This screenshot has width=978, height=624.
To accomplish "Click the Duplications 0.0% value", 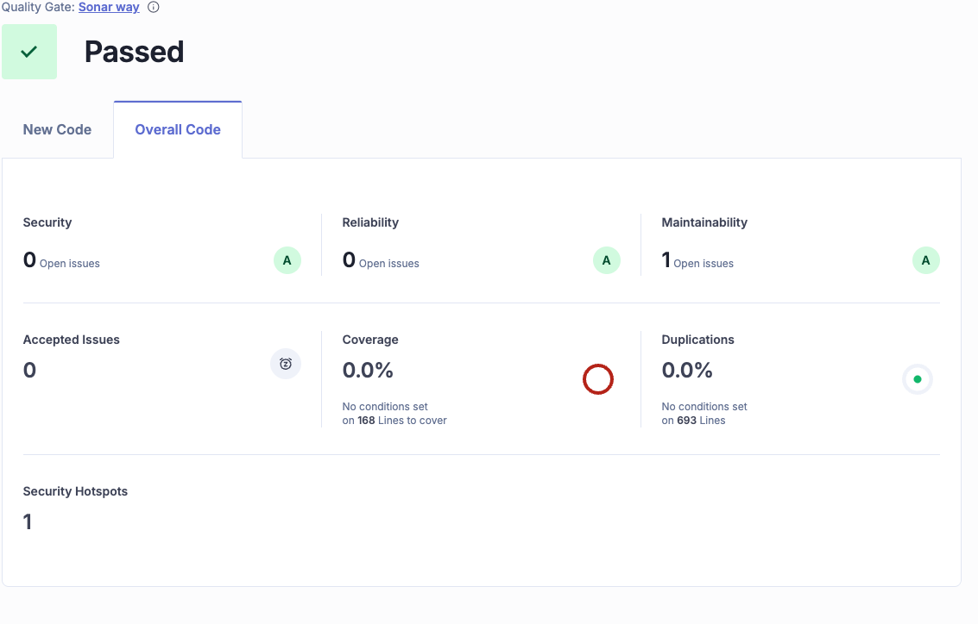I will click(x=687, y=371).
